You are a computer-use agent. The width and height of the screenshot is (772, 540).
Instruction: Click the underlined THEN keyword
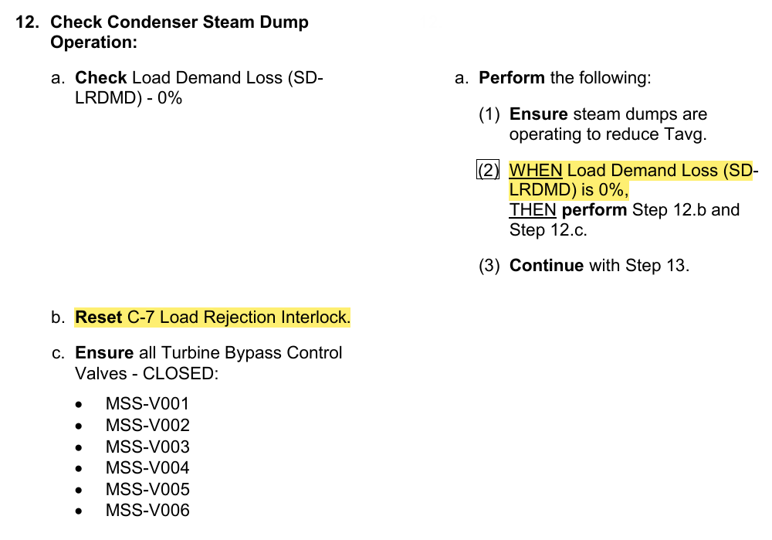pos(533,210)
